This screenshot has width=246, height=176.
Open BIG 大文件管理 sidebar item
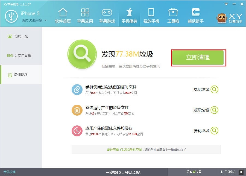(21, 55)
